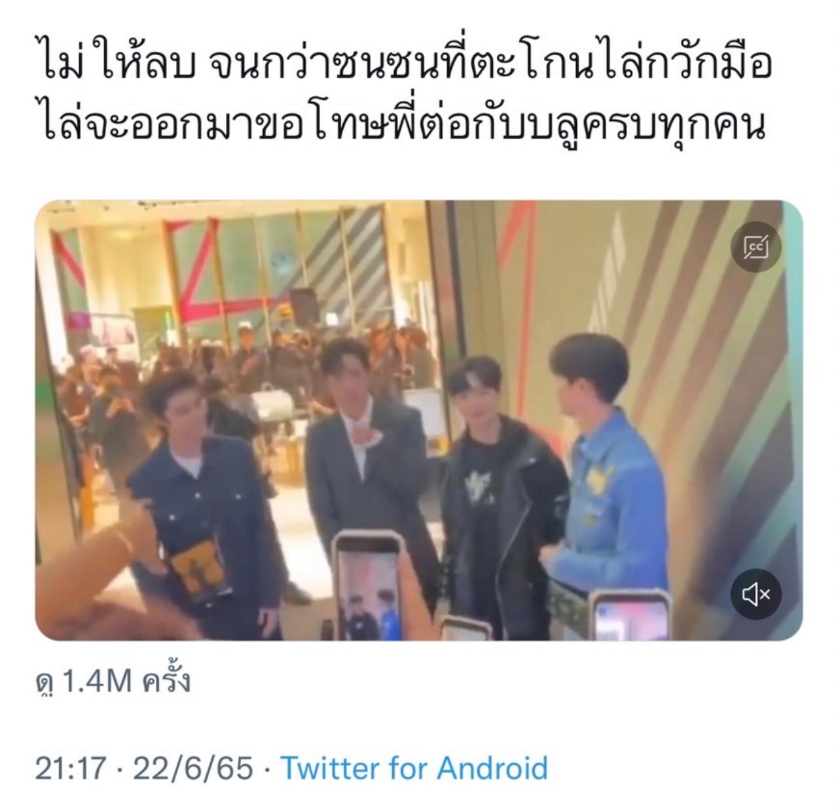Image resolution: width=838 pixels, height=812 pixels.
Task: Unmute the video with the speaker icon
Action: coord(756,594)
